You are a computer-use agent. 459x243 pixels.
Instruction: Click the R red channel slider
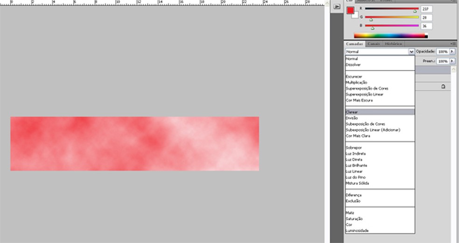(392, 9)
